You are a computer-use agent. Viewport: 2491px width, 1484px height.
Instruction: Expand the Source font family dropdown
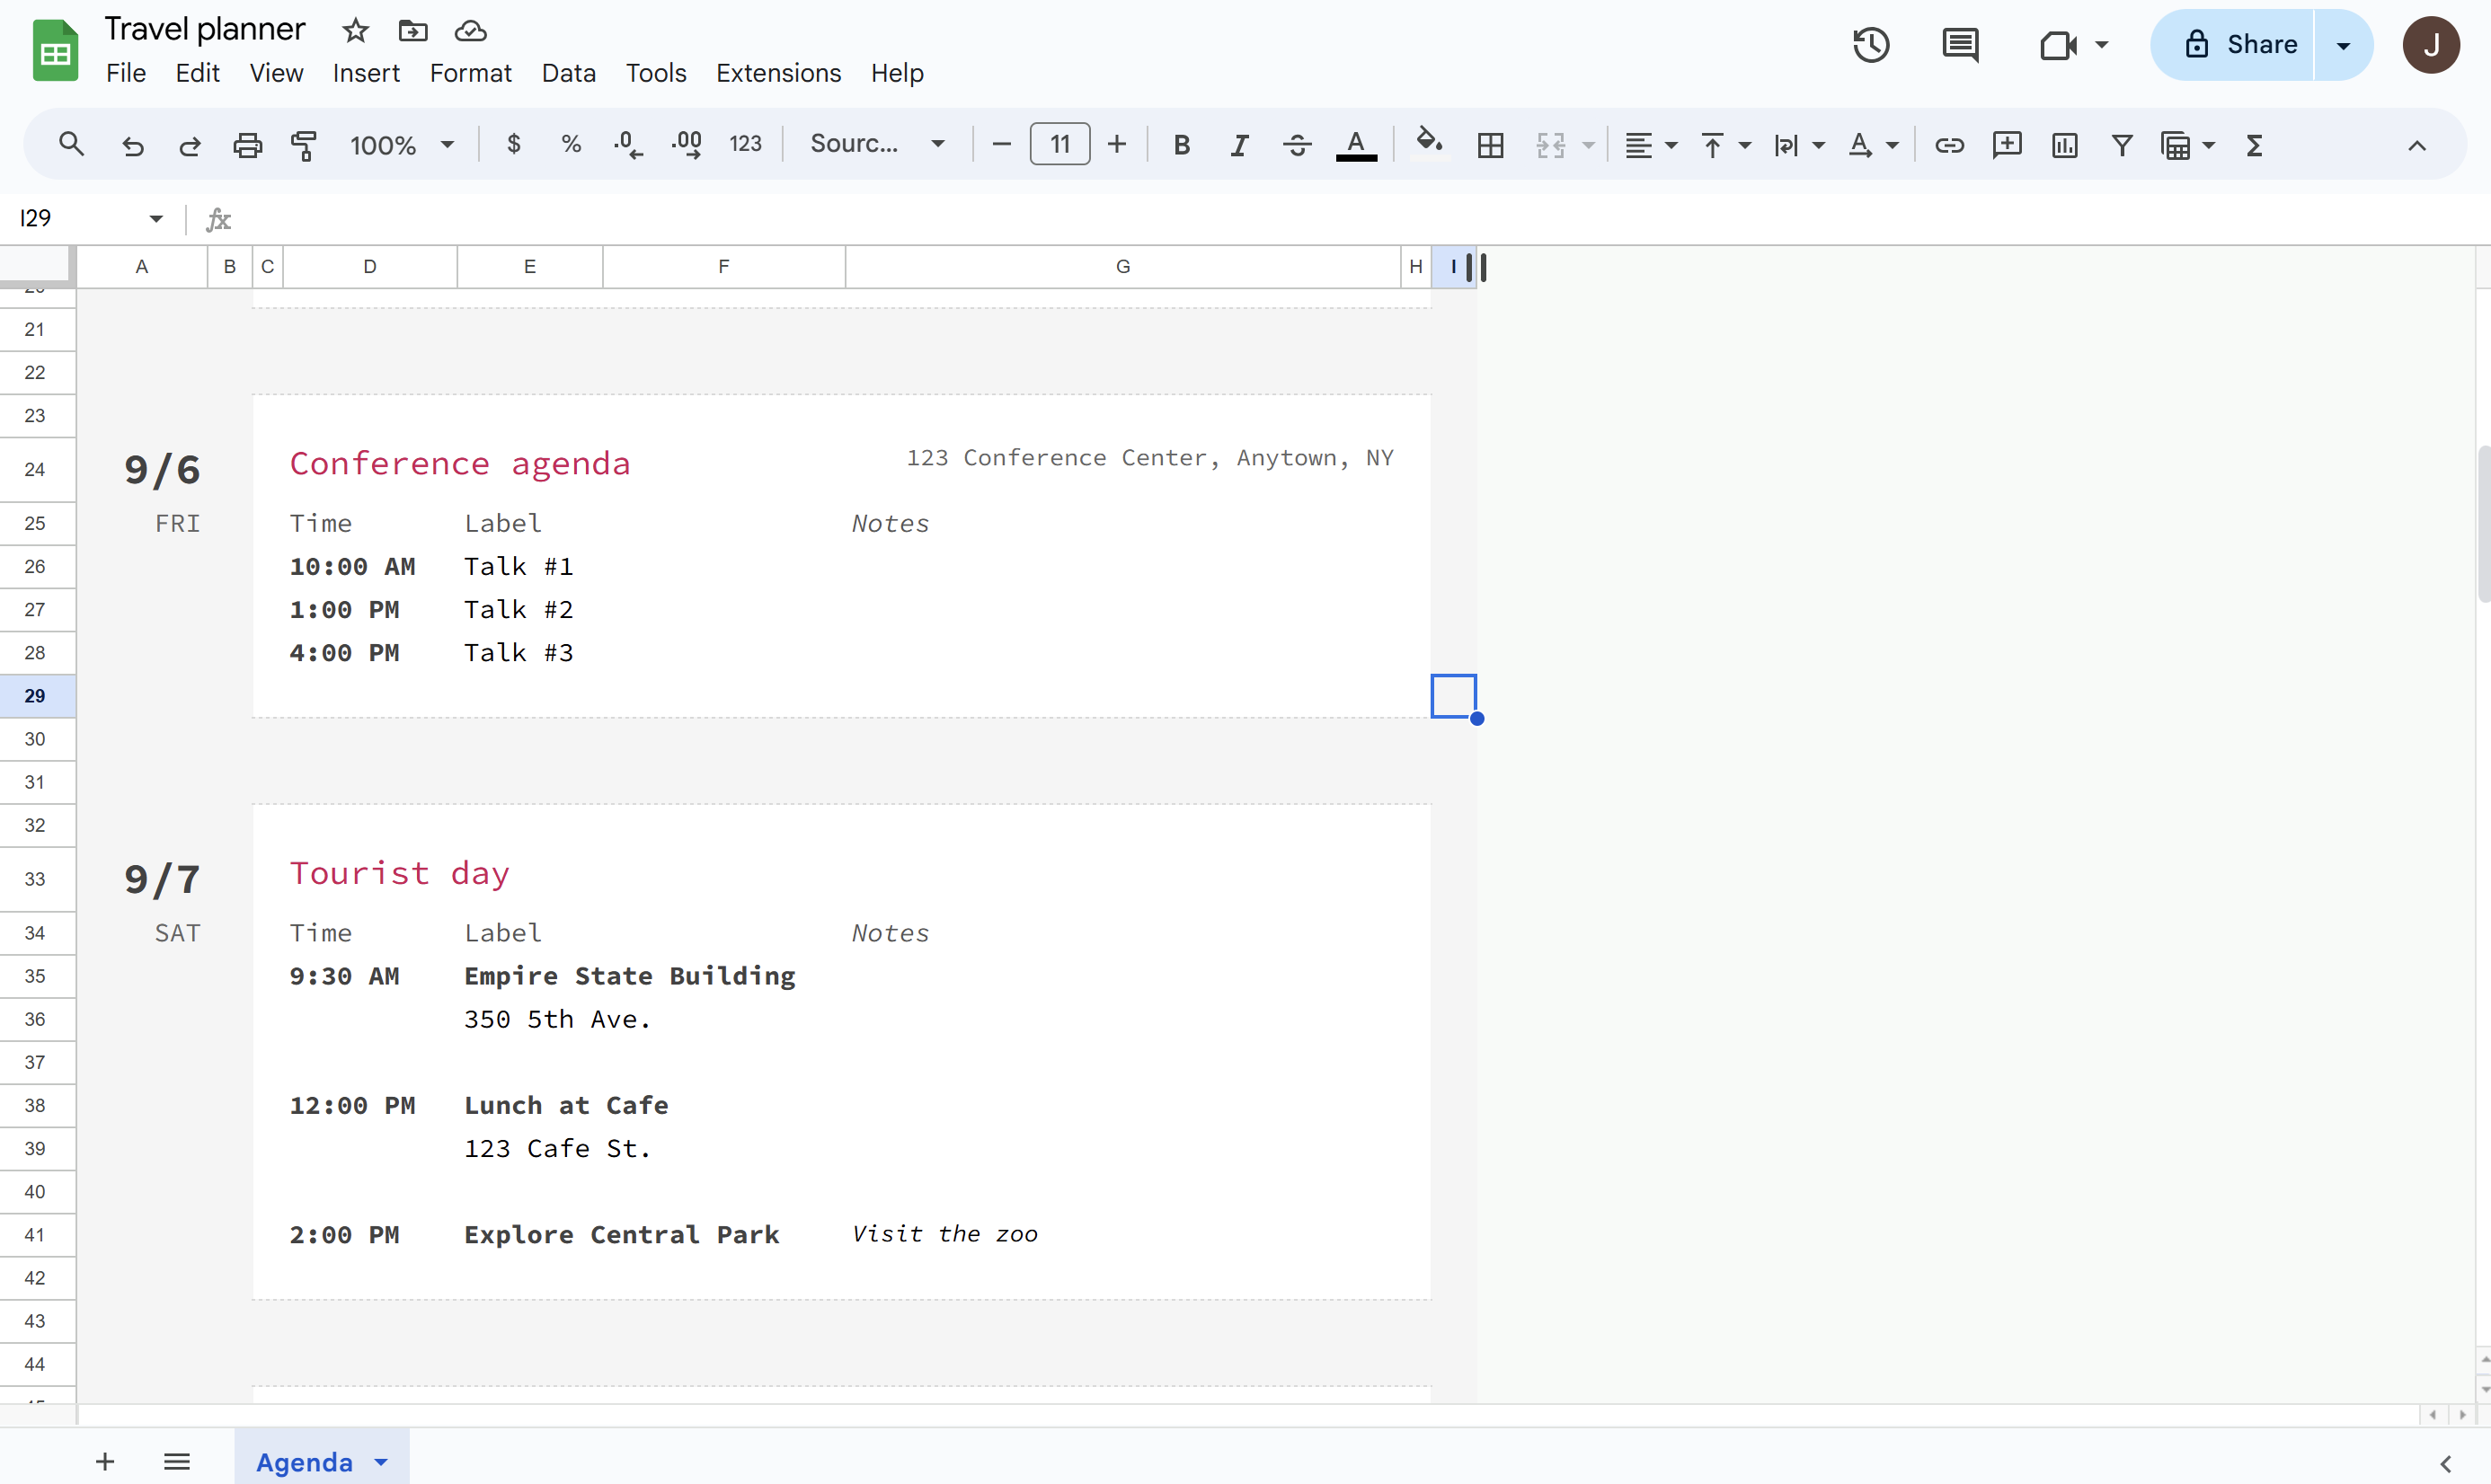click(876, 145)
